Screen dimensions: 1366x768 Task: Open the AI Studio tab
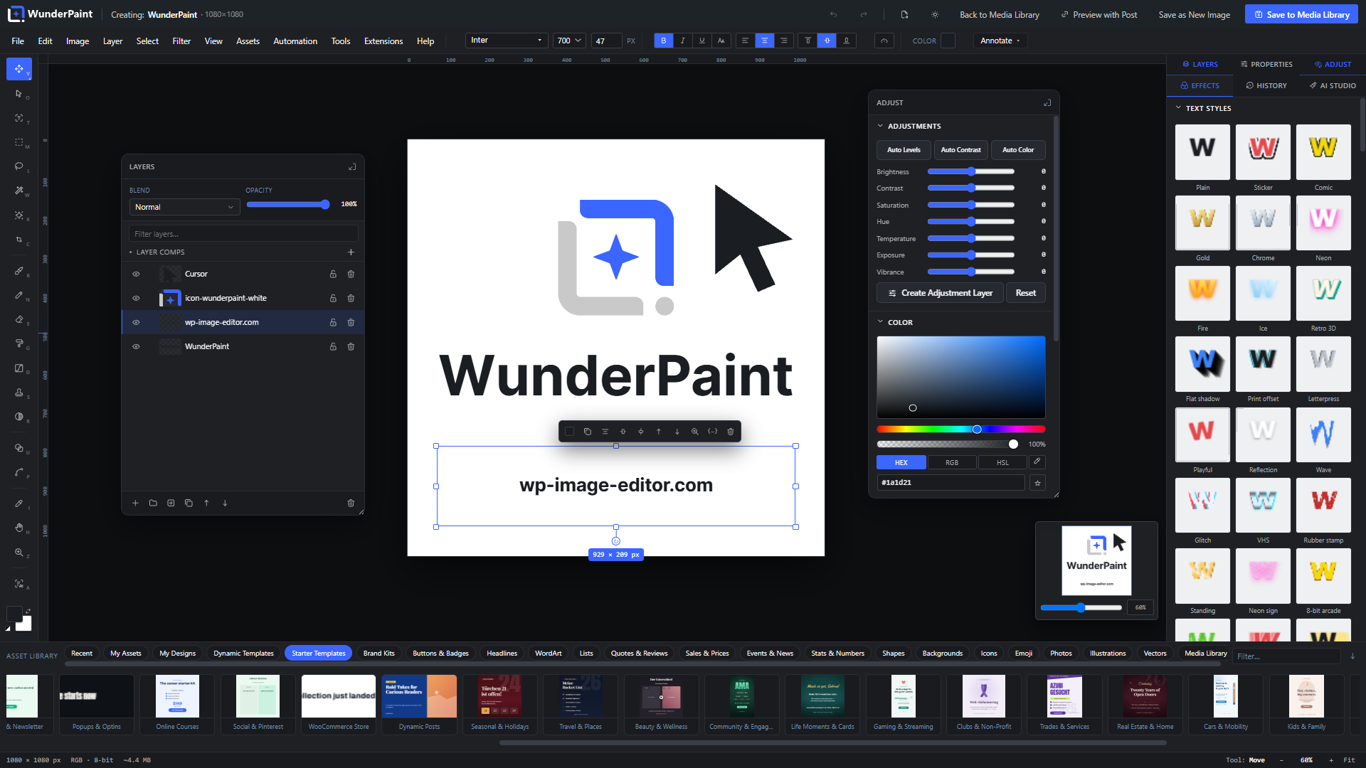[1333, 85]
